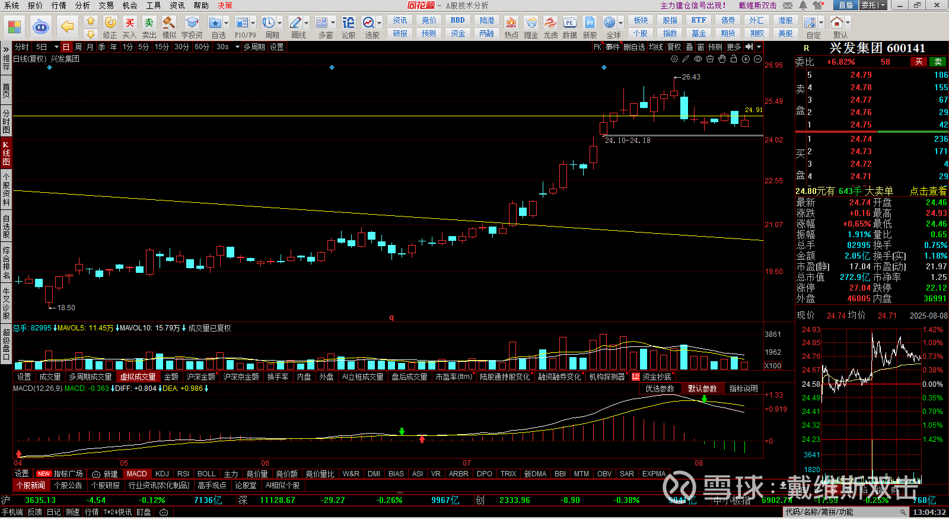949x519 pixels.
Task: Toggle 叠 overlay comparison mode
Action: point(689,47)
